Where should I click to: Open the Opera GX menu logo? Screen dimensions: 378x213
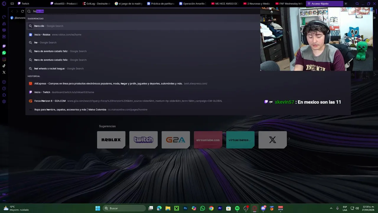tap(4, 4)
